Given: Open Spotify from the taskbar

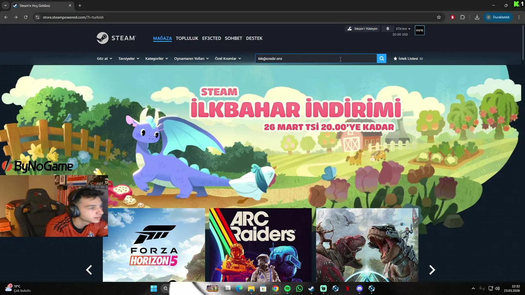Looking at the screenshot, I should tap(287, 288).
